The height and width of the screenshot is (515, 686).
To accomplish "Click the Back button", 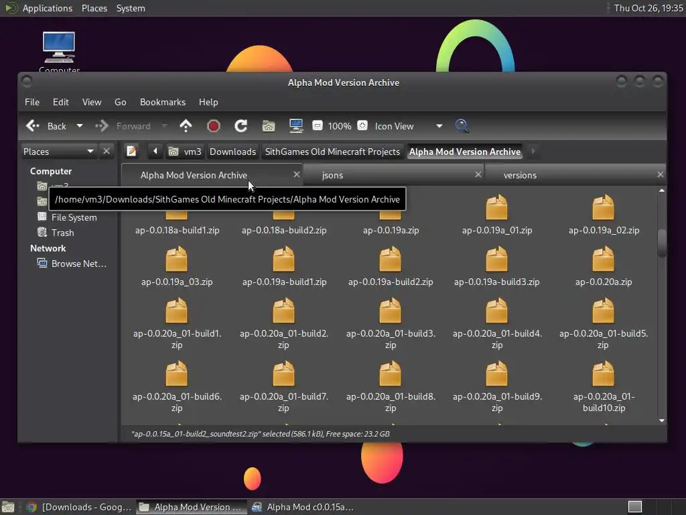I will click(x=46, y=126).
